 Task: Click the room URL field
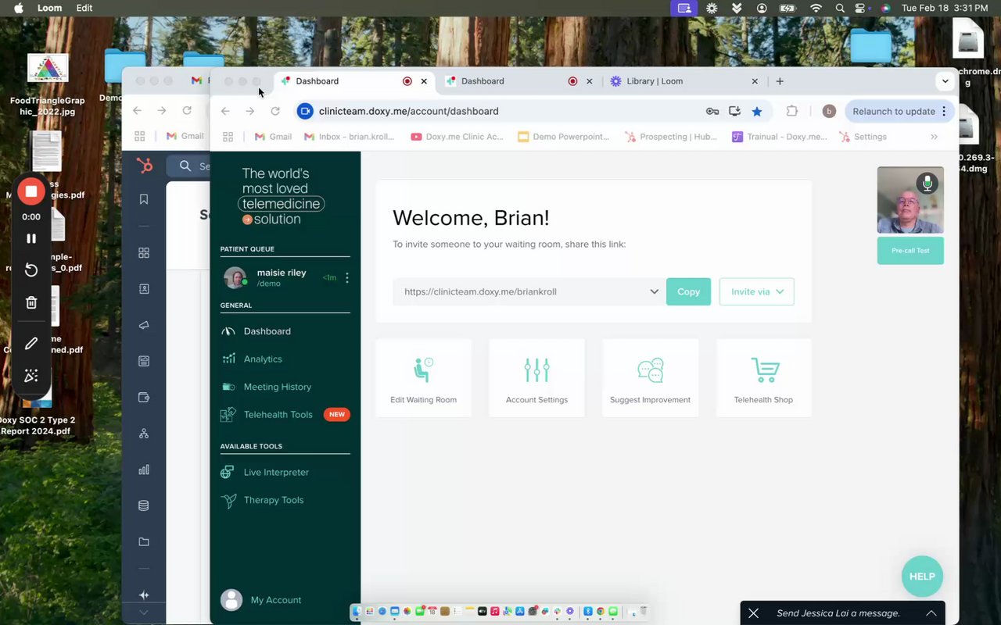pos(529,291)
